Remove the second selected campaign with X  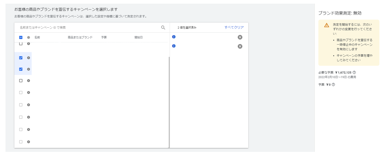[x=240, y=46]
